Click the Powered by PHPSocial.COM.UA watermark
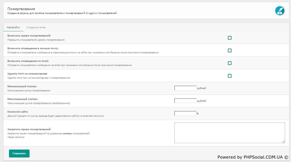291x162 pixels. [x=252, y=157]
